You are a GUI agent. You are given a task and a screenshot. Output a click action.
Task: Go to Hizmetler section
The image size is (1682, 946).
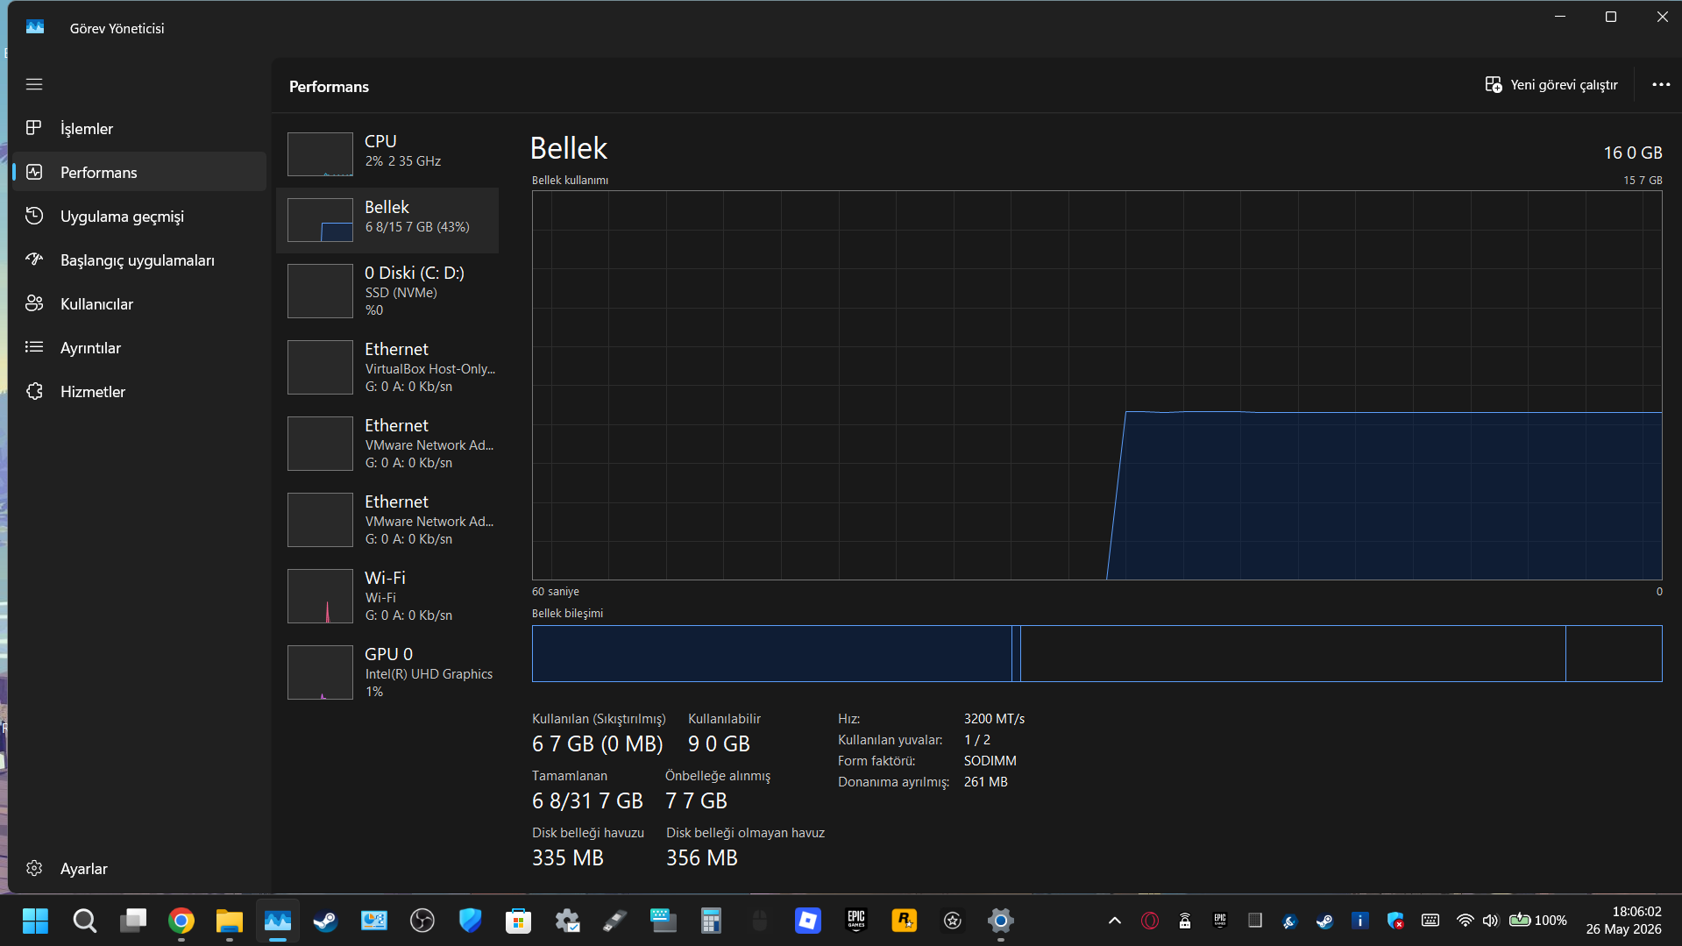[x=140, y=391]
